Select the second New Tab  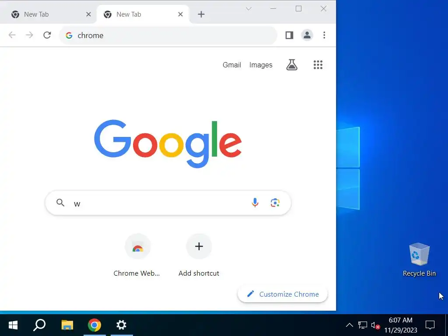143,14
